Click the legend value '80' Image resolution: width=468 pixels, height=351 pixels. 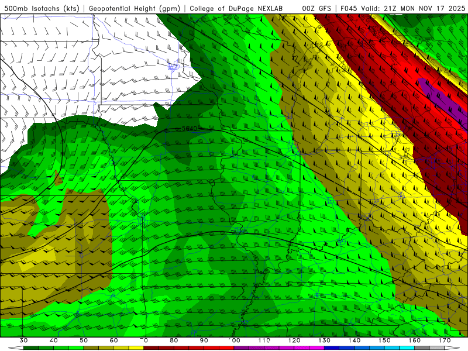174,340
